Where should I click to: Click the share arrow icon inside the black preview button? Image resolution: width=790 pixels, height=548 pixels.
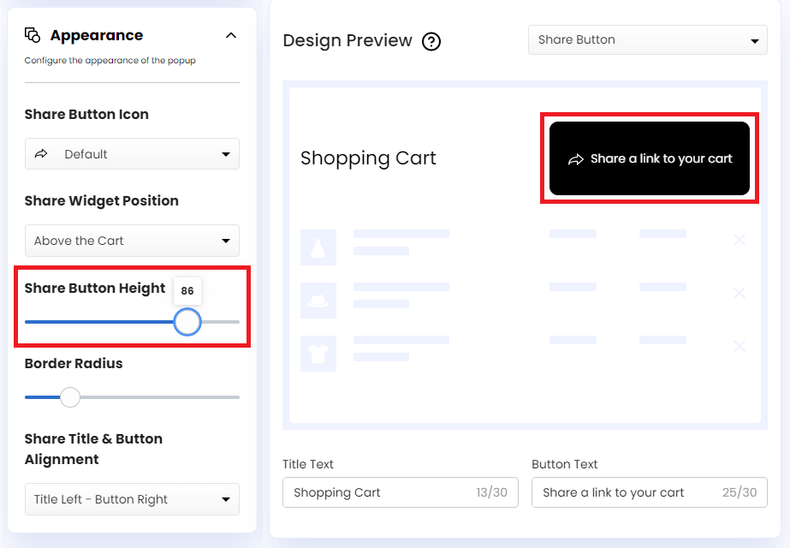click(x=576, y=158)
